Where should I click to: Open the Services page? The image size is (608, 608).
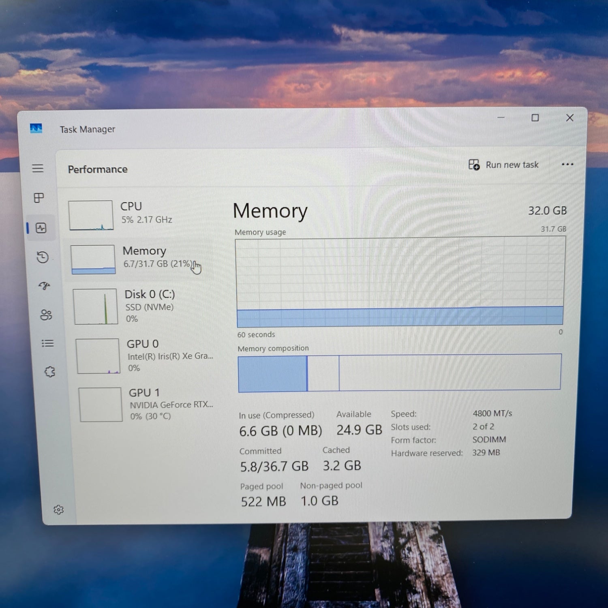coord(49,372)
